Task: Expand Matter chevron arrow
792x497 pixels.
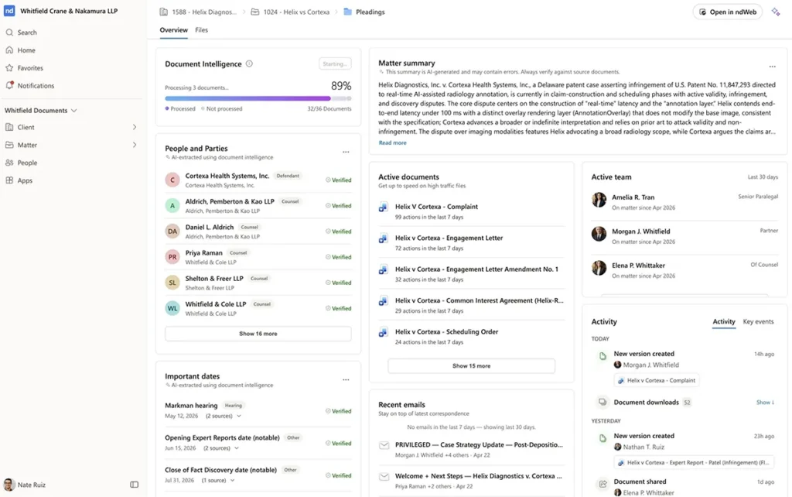Action: pyautogui.click(x=135, y=145)
